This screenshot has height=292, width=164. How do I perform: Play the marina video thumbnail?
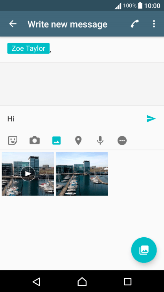click(28, 174)
